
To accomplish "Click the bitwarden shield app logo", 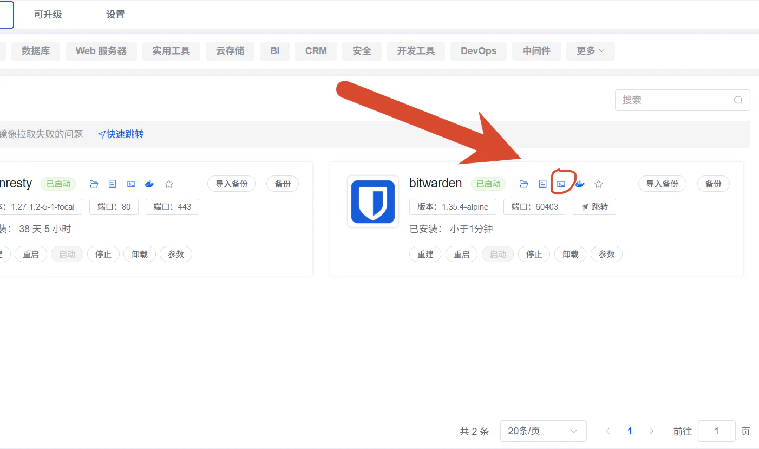I will click(373, 201).
